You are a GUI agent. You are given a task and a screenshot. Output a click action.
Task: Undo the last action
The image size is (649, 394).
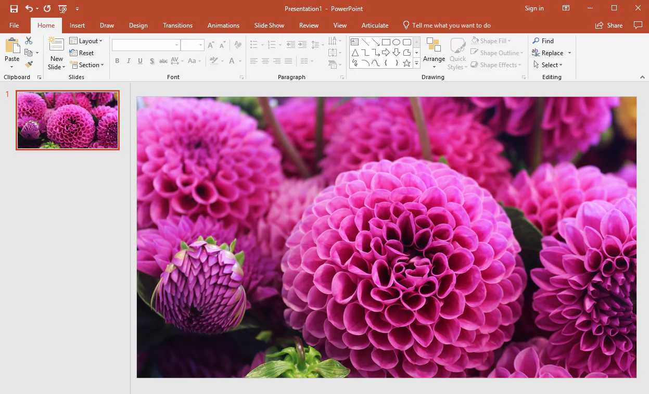[x=29, y=8]
